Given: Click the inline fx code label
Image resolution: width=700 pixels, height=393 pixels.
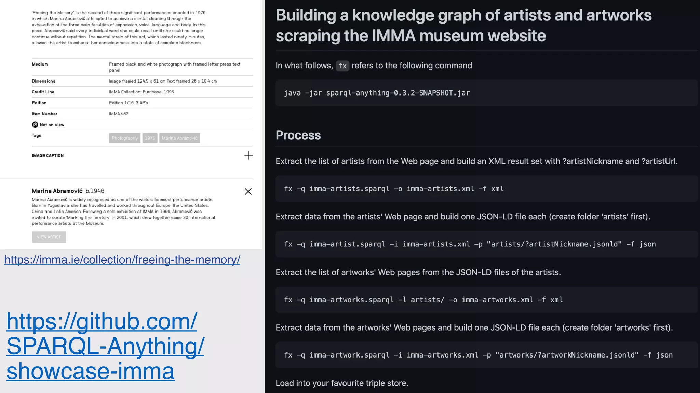Looking at the screenshot, I should pyautogui.click(x=342, y=65).
